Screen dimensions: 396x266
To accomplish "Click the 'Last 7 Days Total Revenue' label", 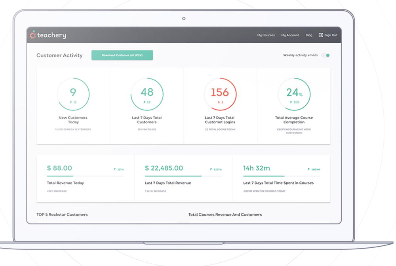I will (x=168, y=183).
